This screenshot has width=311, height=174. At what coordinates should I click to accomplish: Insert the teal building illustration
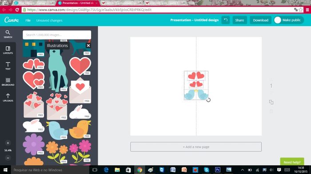[33, 48]
